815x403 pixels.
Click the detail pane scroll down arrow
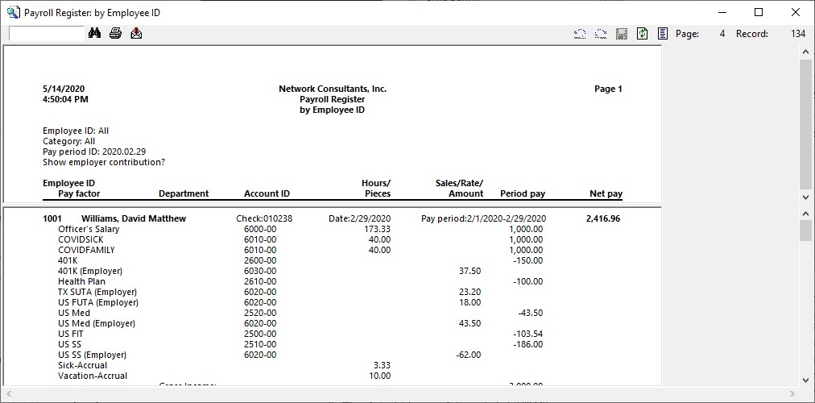pyautogui.click(x=805, y=380)
